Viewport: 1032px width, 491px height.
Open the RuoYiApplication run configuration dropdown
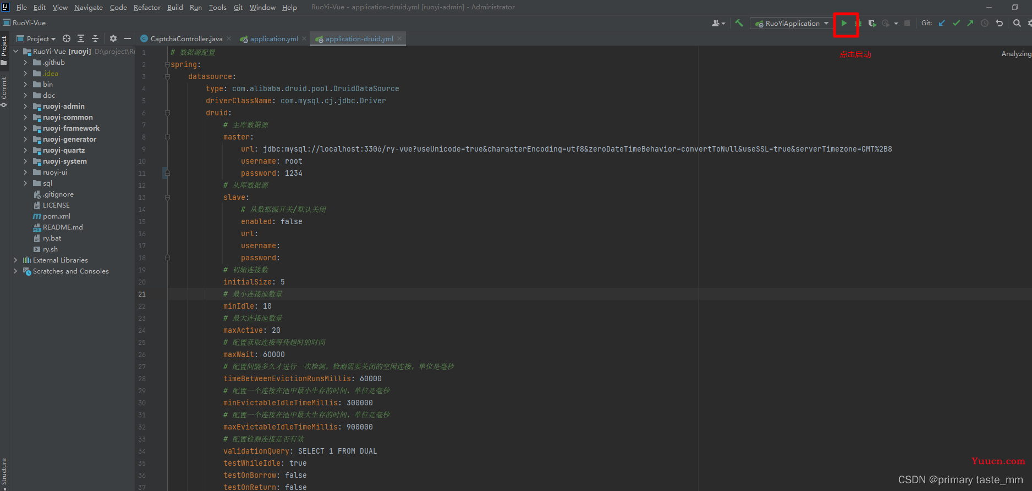tap(791, 23)
